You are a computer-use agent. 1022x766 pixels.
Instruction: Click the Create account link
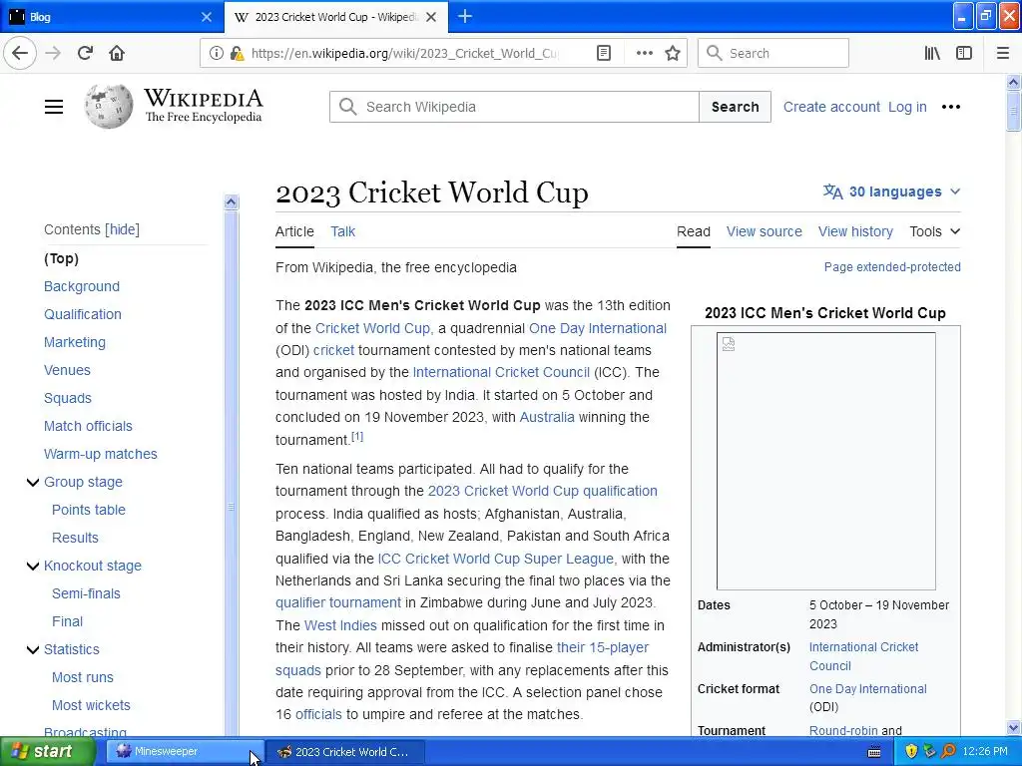(x=831, y=107)
